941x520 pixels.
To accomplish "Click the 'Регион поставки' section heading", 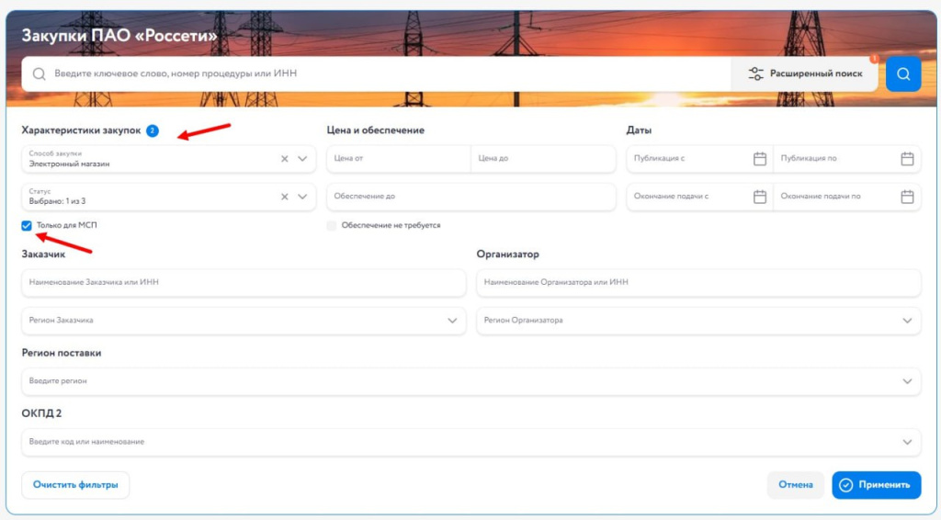I will 62,354.
